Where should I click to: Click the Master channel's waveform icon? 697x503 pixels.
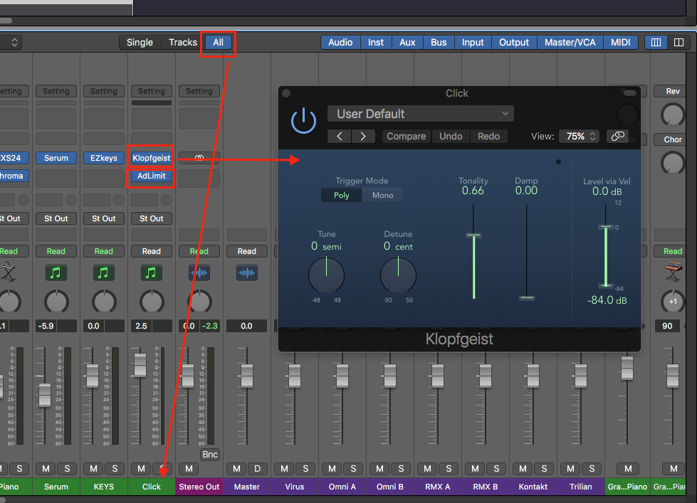[x=247, y=272]
